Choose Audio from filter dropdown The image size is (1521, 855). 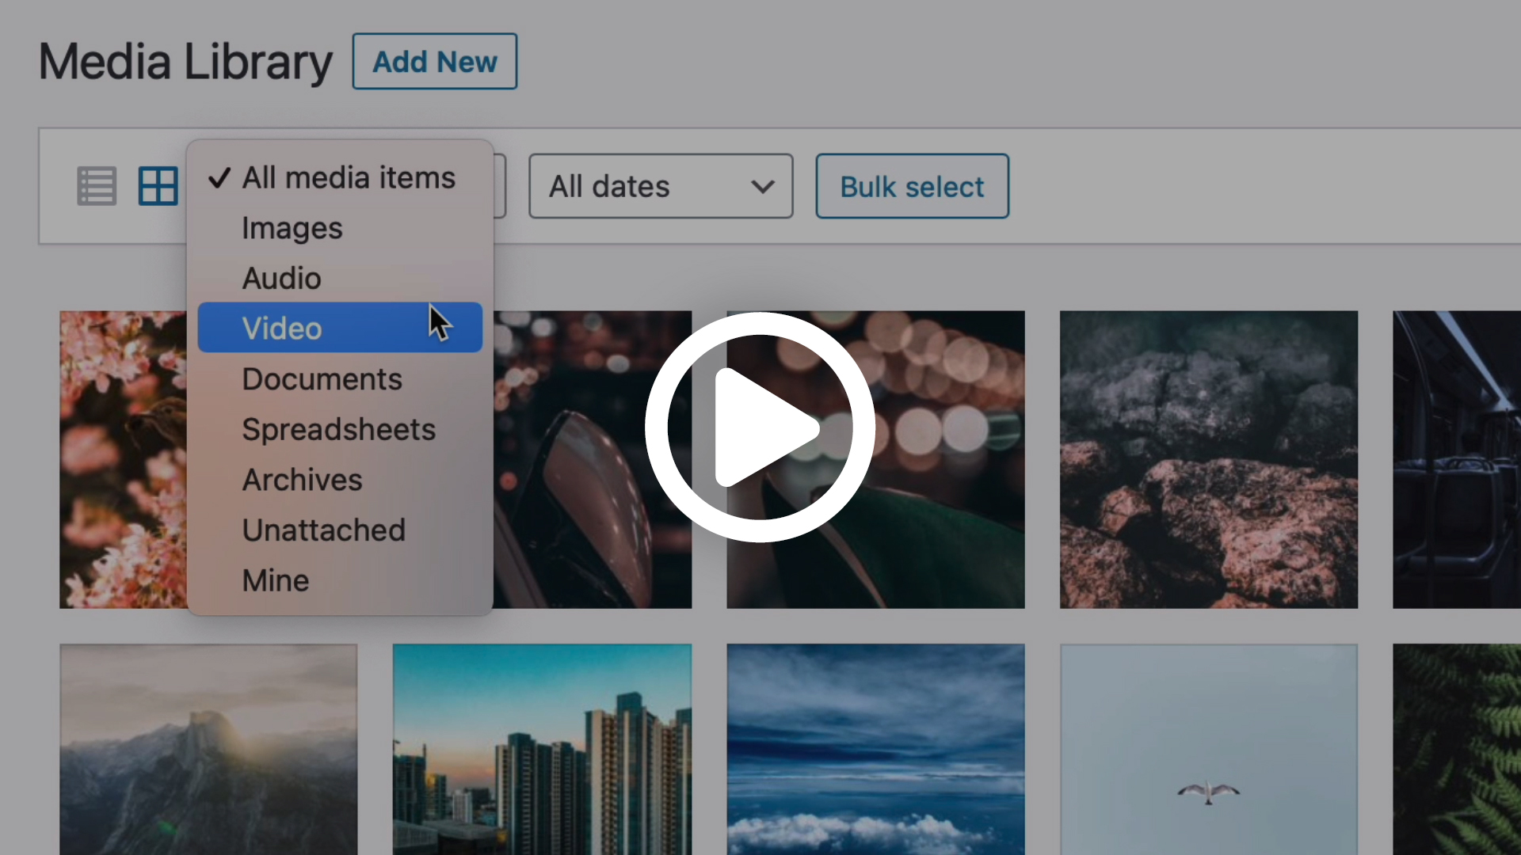(x=281, y=279)
